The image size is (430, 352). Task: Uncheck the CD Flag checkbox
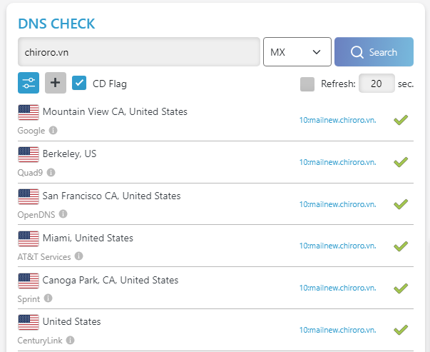[x=80, y=84]
